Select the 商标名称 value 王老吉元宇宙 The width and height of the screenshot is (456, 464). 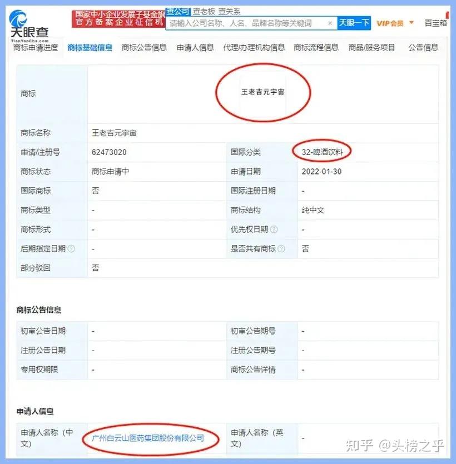[x=114, y=133]
